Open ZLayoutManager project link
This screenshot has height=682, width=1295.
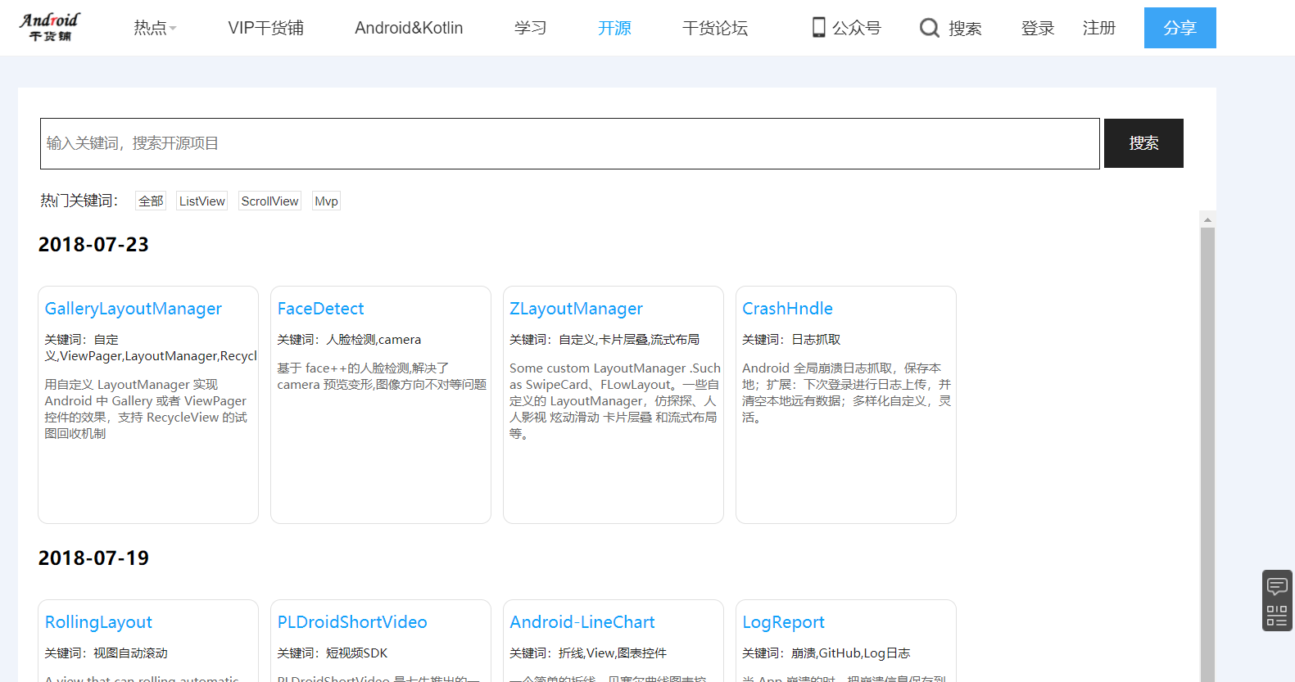point(576,309)
